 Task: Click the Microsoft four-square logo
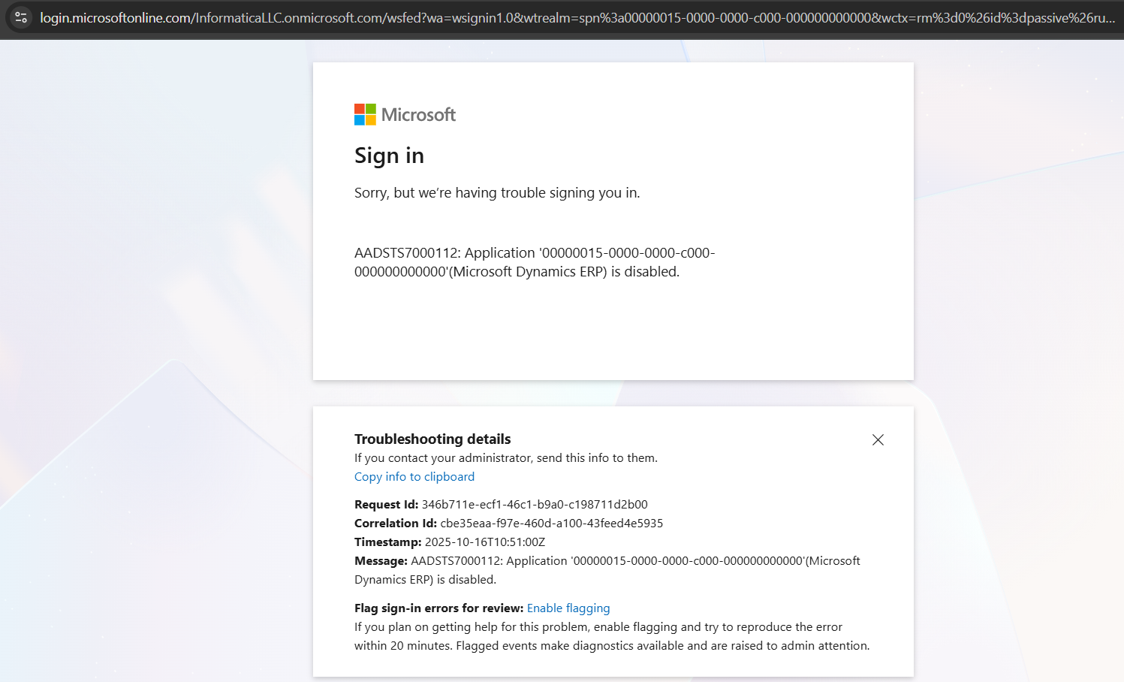[364, 113]
